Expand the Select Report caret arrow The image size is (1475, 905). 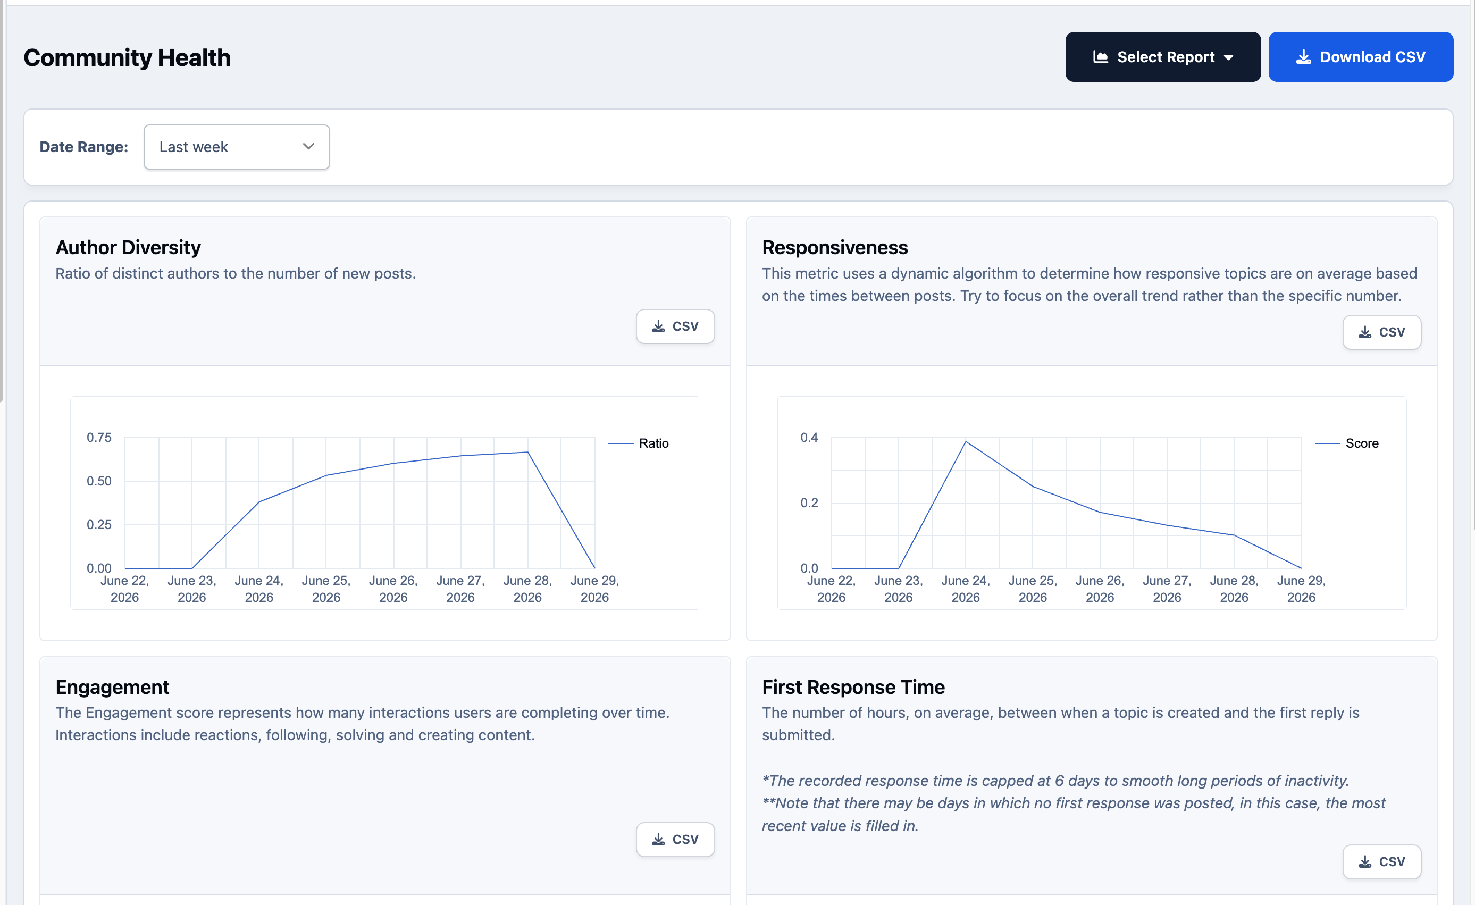click(x=1228, y=57)
